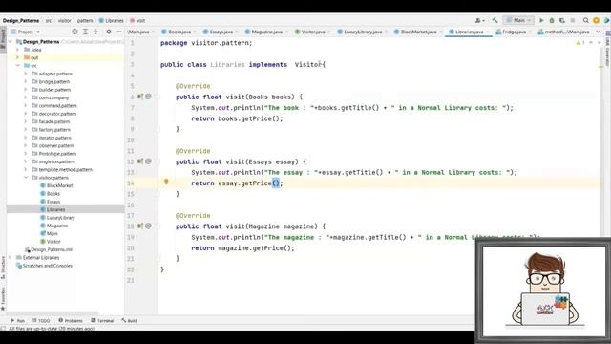Click the override gutter icon beside visit(Books books)
This screenshot has height=344, width=611.
click(140, 97)
